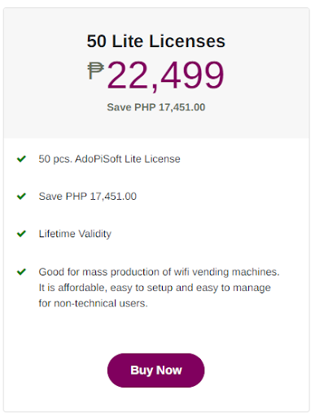Click the word Licenses in the heading

point(187,41)
